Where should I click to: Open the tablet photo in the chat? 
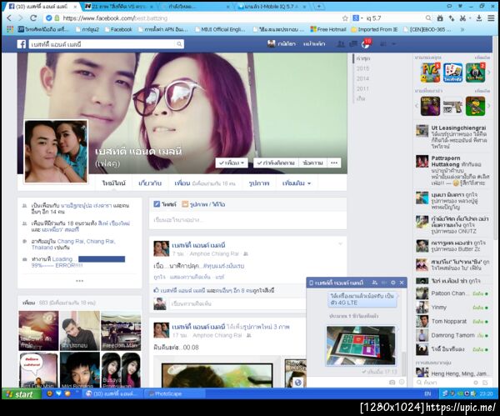(x=361, y=345)
